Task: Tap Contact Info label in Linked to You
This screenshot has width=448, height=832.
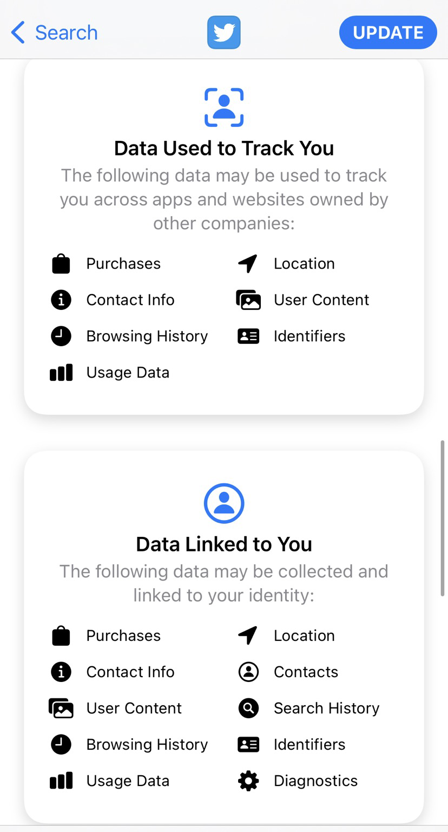Action: click(130, 672)
